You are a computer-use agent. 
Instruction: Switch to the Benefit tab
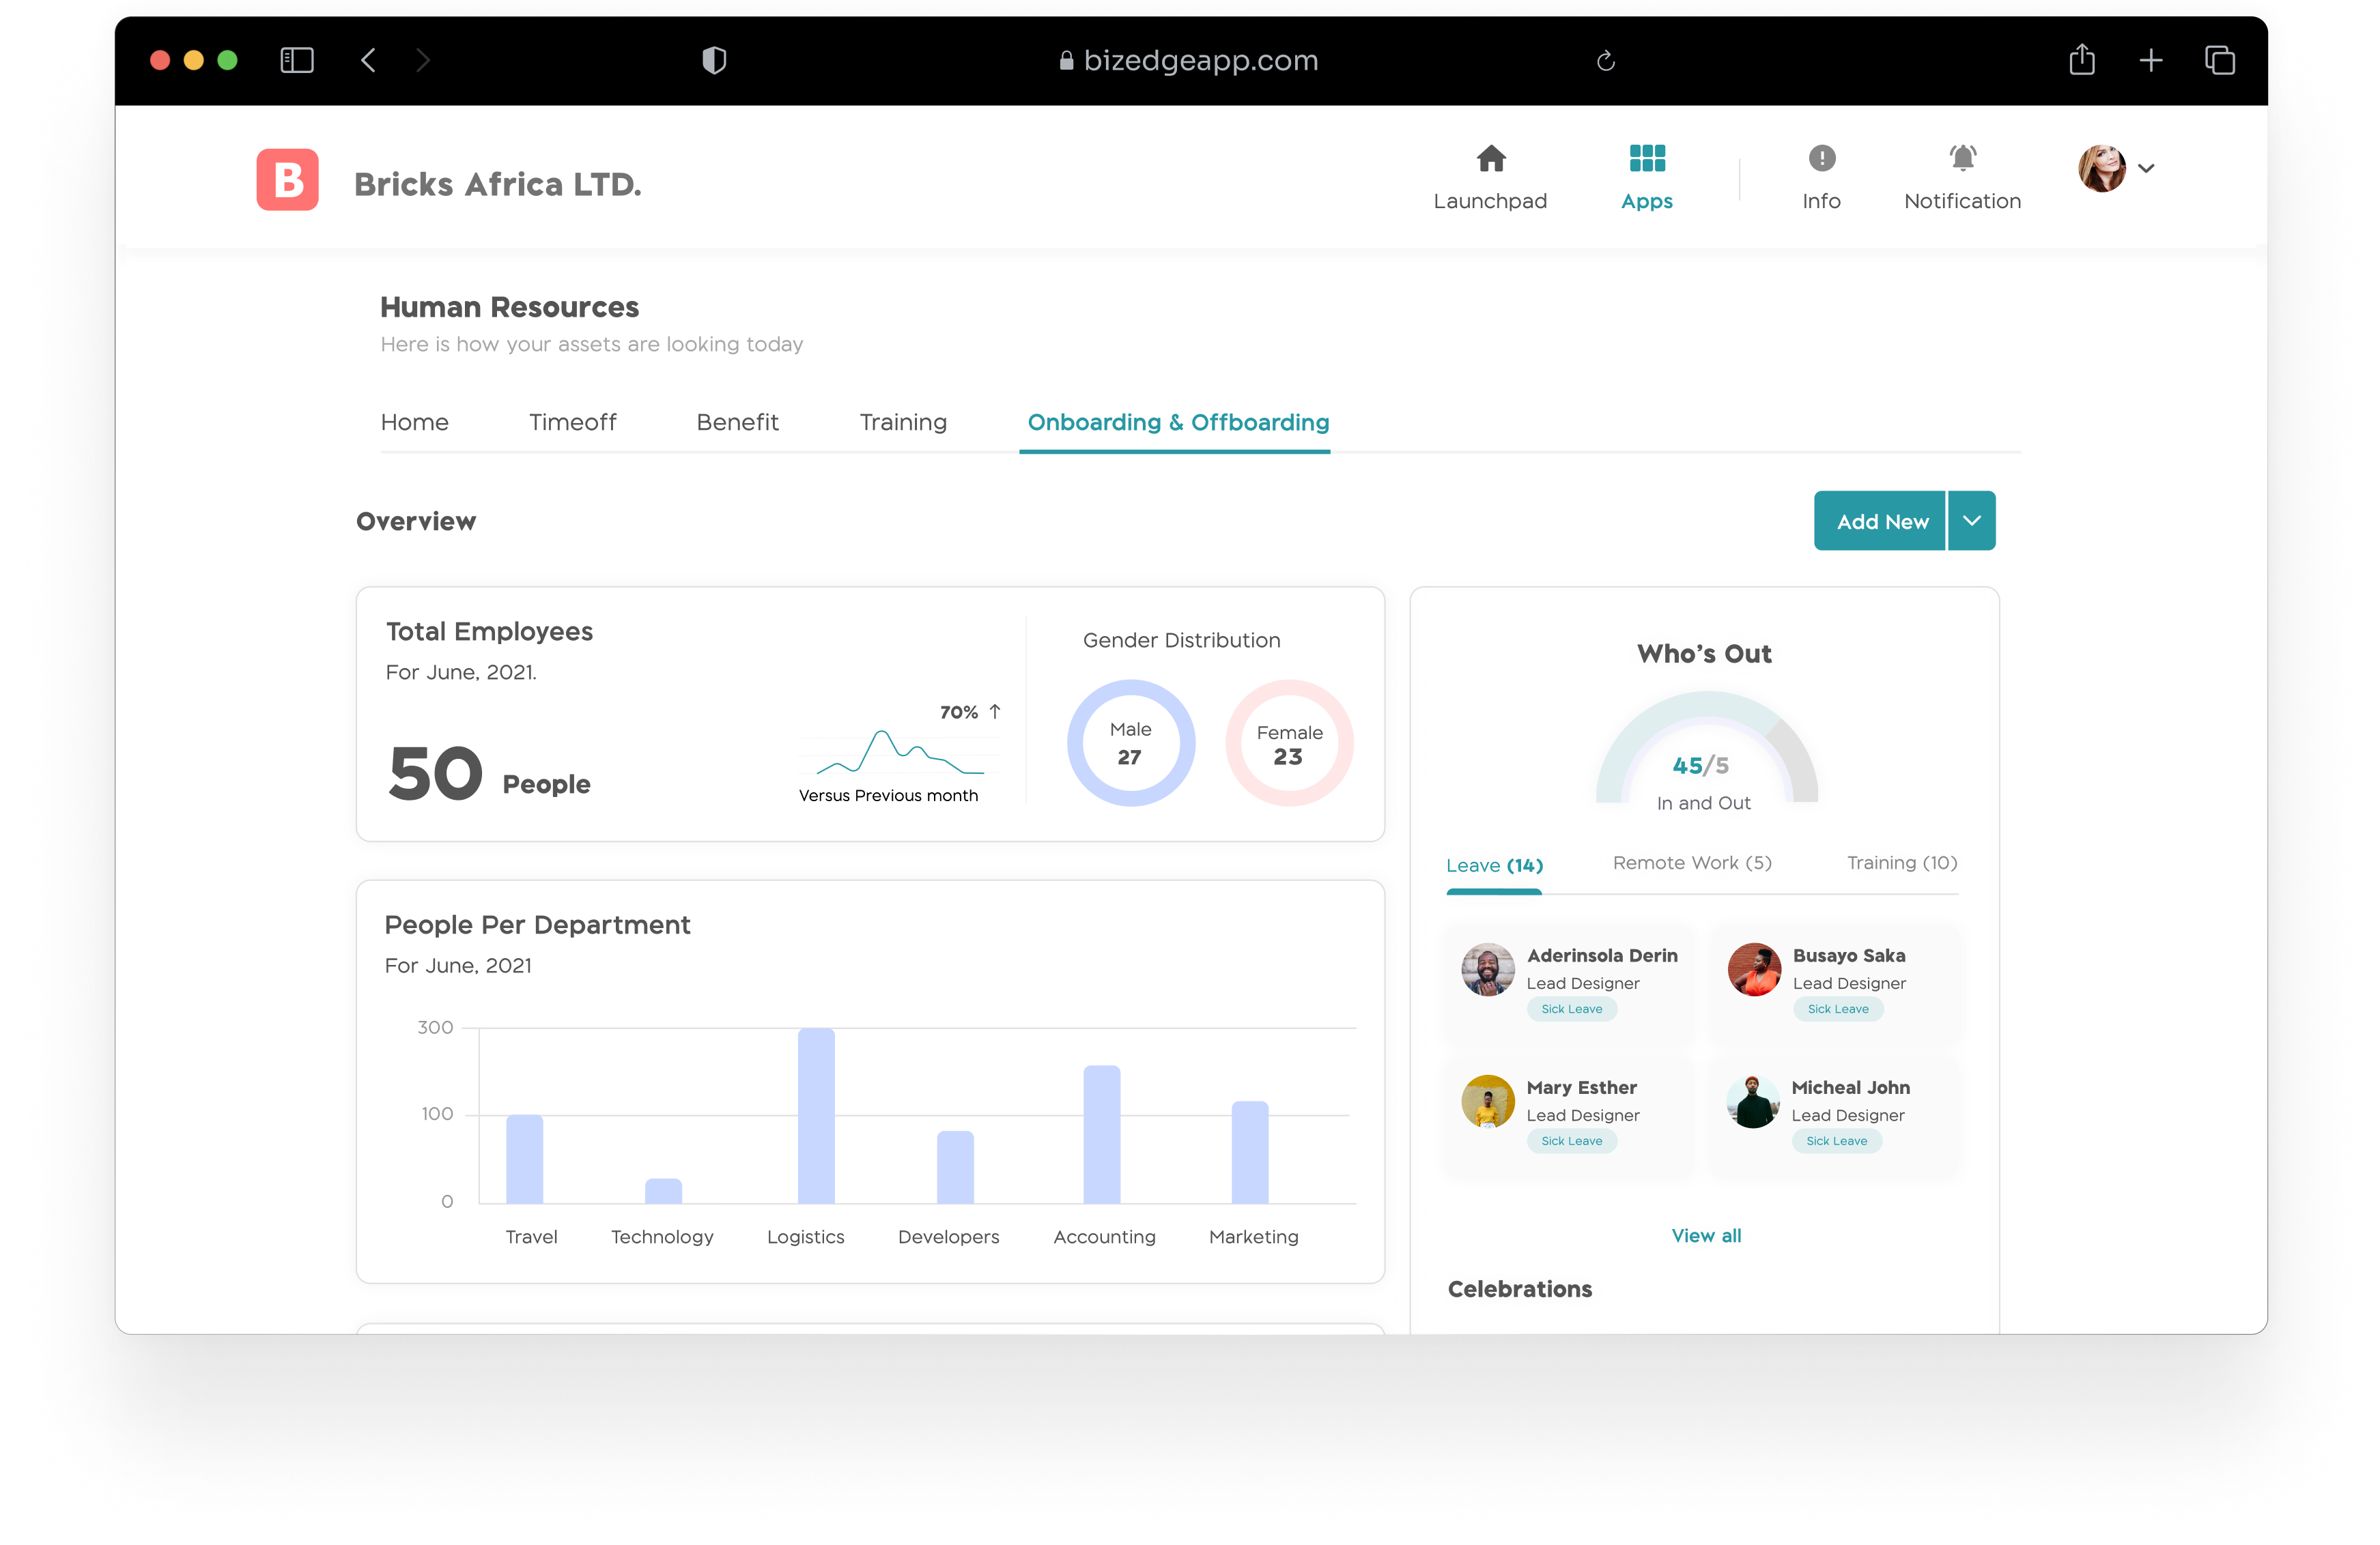[x=737, y=422]
